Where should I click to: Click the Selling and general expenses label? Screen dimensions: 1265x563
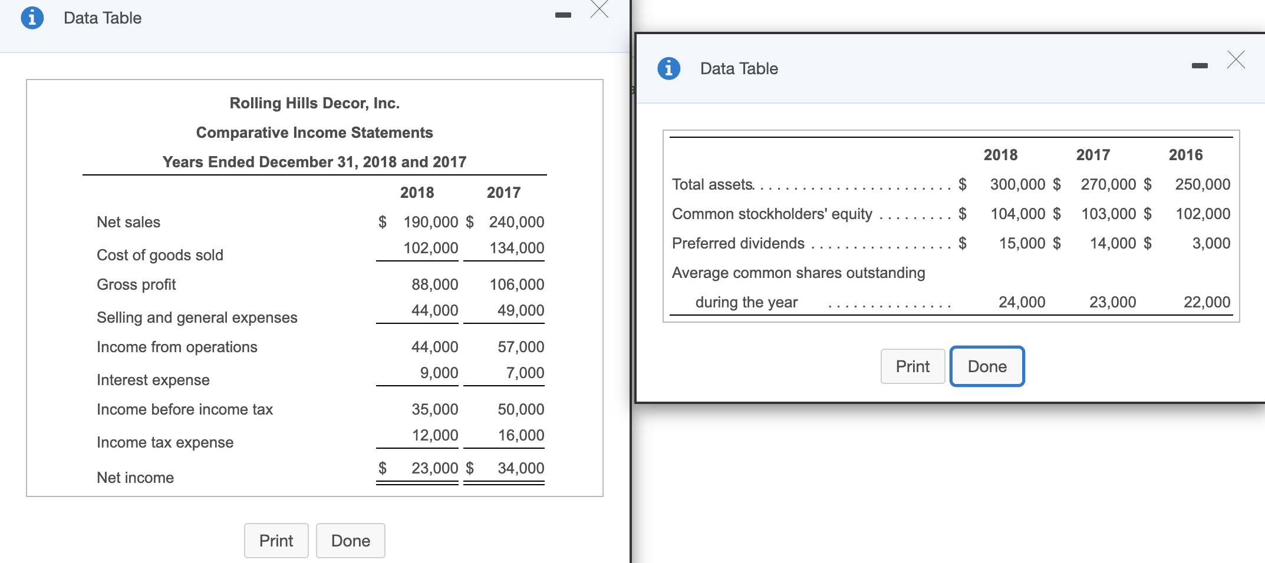point(197,317)
